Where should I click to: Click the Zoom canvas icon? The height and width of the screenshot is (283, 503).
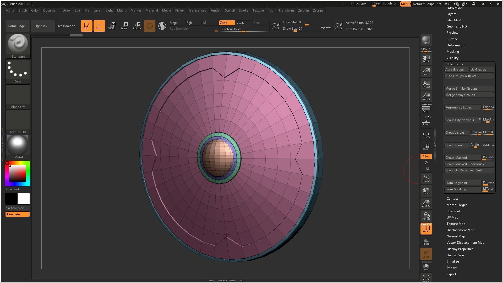(426, 71)
